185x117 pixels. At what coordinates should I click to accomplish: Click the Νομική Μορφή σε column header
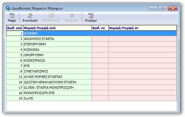(x=143, y=28)
